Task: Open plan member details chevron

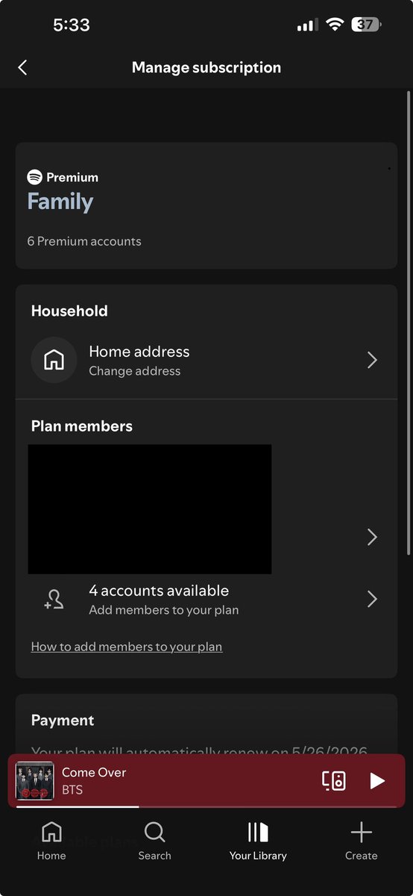Action: 373,537
